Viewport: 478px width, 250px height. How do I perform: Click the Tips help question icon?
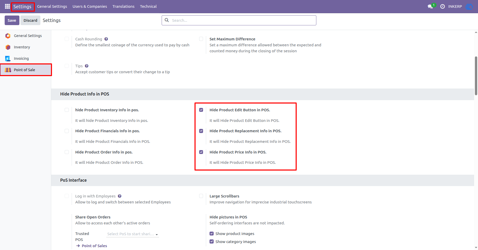(87, 66)
